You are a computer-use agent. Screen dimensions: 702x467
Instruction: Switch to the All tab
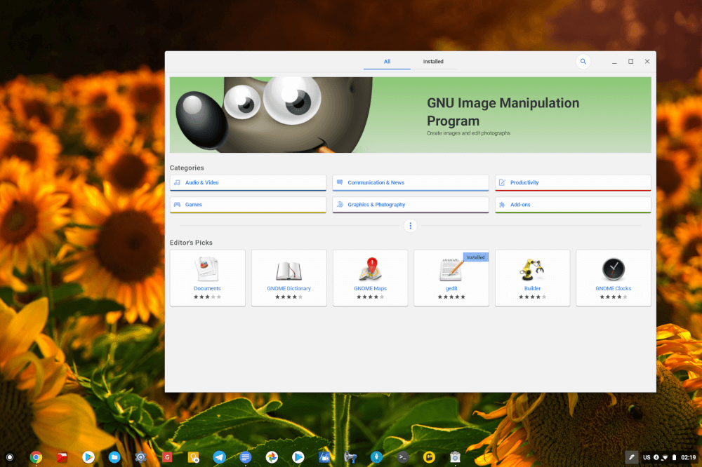coord(387,62)
